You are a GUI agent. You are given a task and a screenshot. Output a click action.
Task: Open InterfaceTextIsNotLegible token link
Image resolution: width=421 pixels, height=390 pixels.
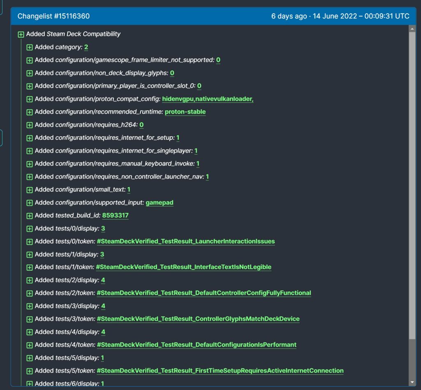click(184, 267)
